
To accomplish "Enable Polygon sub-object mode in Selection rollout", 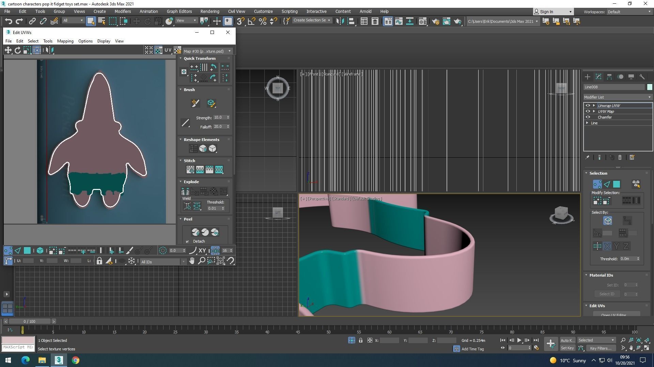I will click(617, 184).
